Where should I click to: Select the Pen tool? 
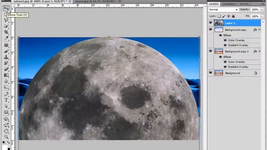6,94
